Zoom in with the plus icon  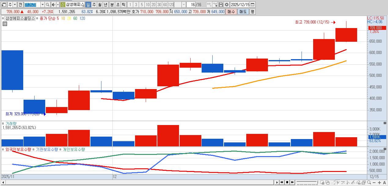click(379, 183)
